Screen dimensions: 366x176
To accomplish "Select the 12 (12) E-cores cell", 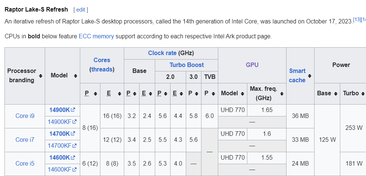I will [x=112, y=140].
